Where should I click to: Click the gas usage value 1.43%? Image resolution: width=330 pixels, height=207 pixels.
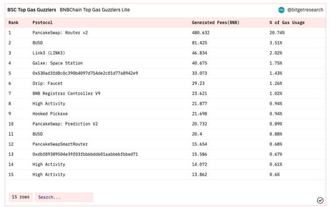pos(276,73)
